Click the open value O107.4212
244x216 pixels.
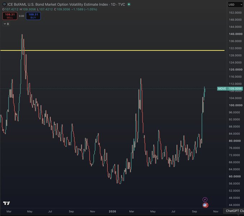(10, 9)
